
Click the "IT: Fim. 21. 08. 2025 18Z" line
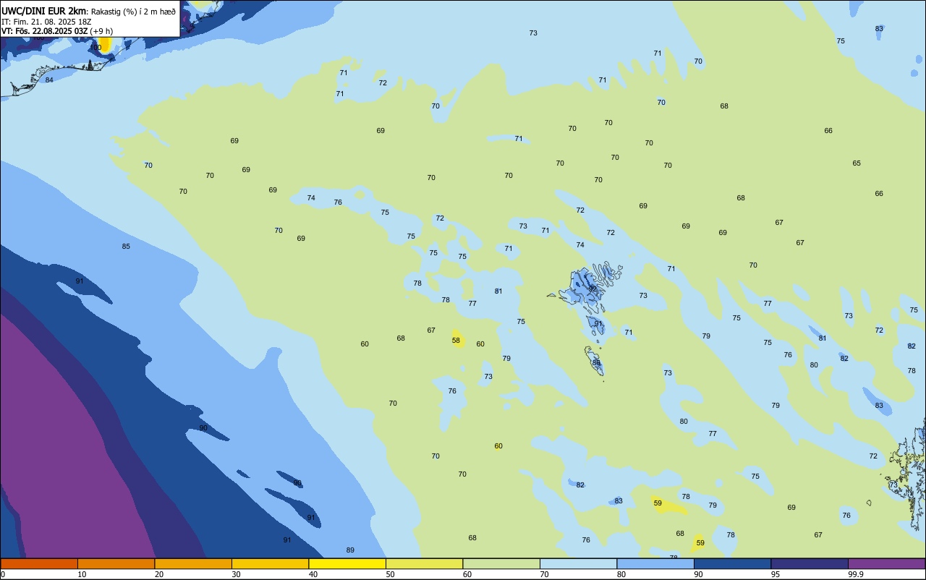tap(46, 22)
